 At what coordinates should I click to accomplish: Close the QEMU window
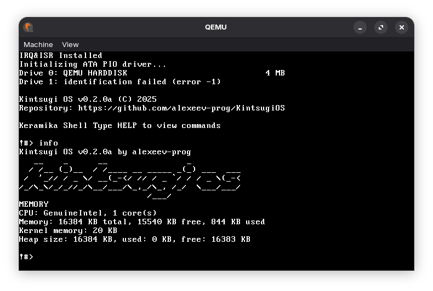[402, 27]
